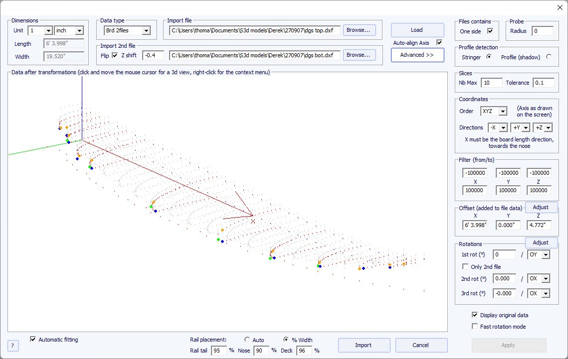Toggle the Flip checkbox for 2nd file
568x359 pixels.
tap(115, 55)
